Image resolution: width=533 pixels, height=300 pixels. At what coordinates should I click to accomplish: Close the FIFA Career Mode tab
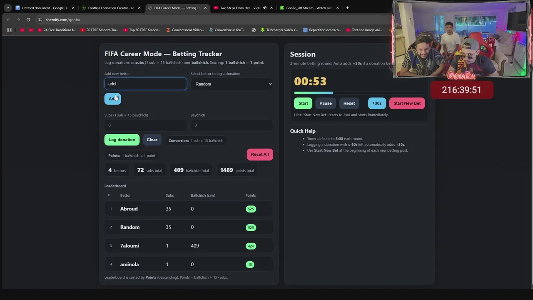[205, 8]
